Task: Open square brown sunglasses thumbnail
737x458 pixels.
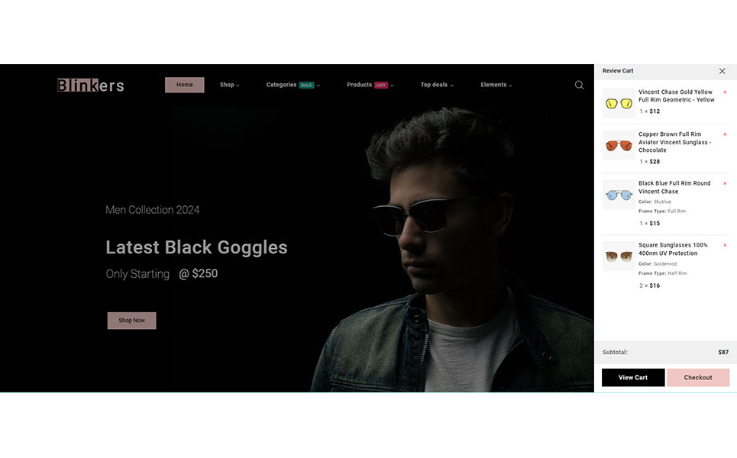Action: pos(619,256)
